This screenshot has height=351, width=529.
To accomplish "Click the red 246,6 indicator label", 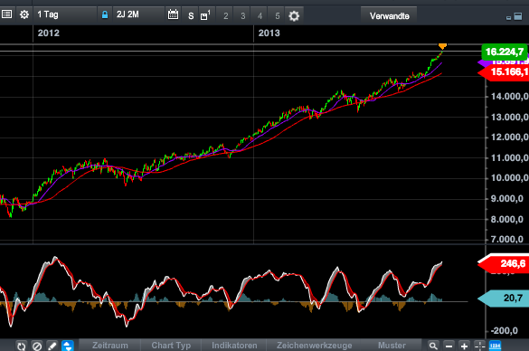I will pos(504,263).
